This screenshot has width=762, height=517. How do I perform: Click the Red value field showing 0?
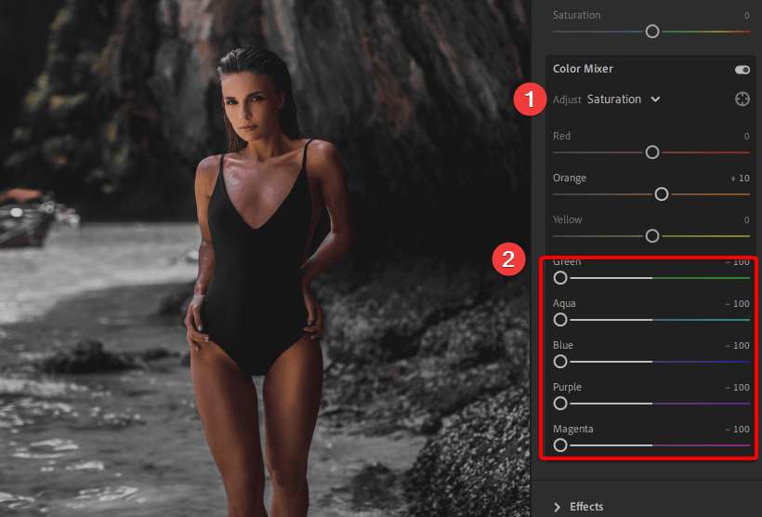click(746, 136)
